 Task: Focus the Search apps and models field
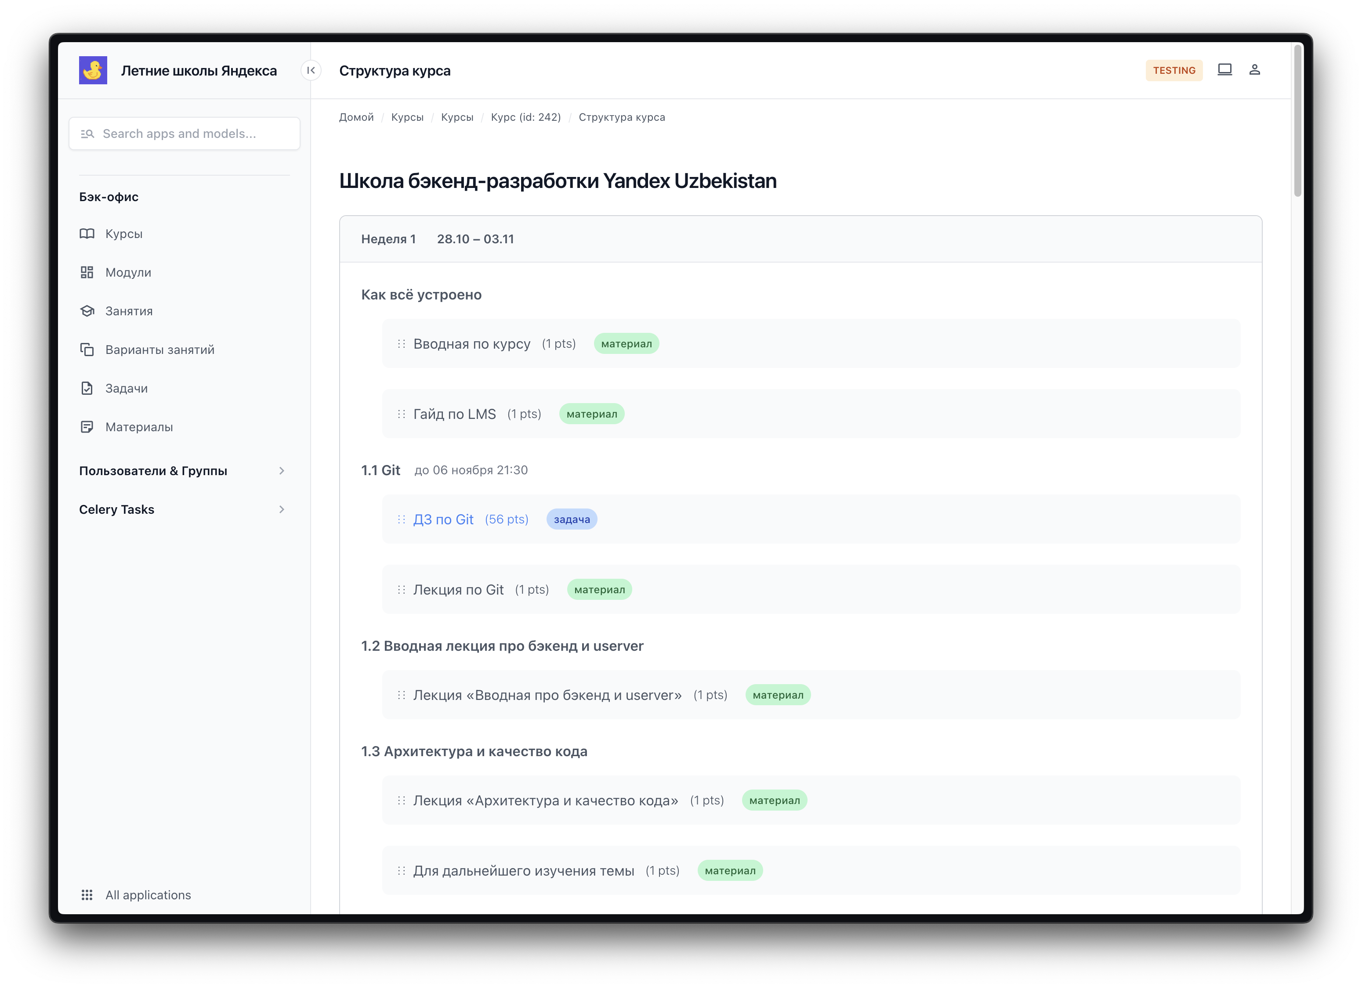pos(185,134)
